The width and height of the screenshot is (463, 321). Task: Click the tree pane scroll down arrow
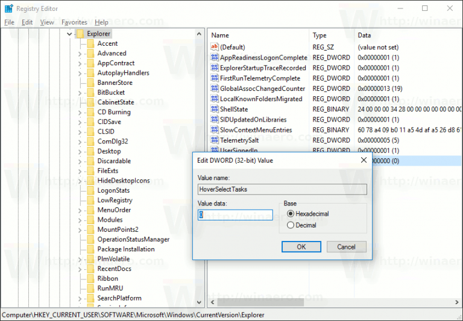[199, 302]
